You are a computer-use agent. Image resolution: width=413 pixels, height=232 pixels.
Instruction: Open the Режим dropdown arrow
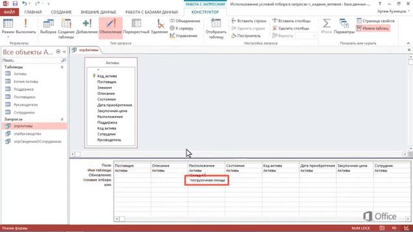tap(8, 37)
